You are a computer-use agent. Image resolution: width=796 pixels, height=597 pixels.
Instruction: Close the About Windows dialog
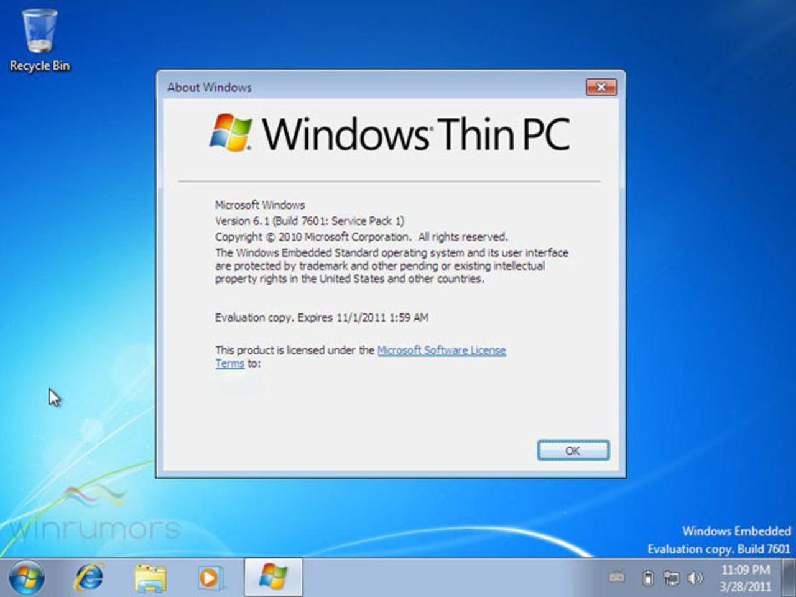pyautogui.click(x=600, y=87)
